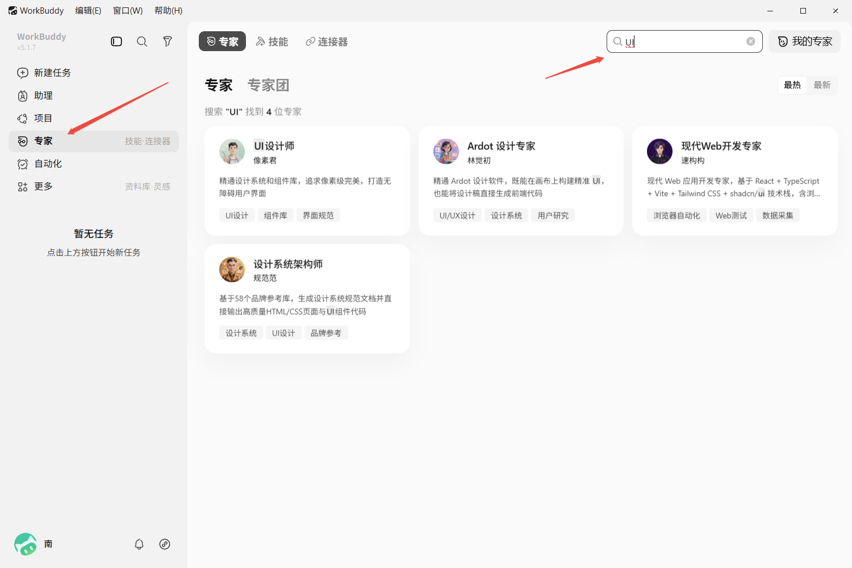The image size is (852, 568).
Task: Open UI设计师 expert avatar
Action: 232,152
